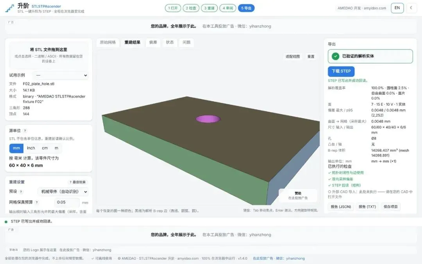422x264 pixels.
Task: Go to step 2 Check
Action: point(191,8)
